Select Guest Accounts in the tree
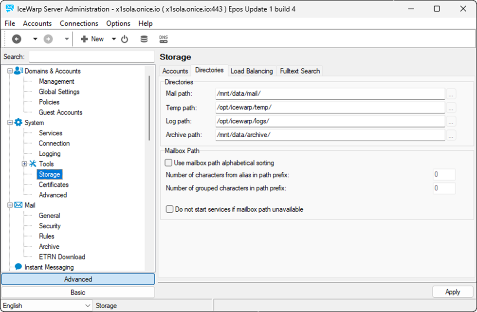Viewport: 477px width, 312px height. [60, 112]
